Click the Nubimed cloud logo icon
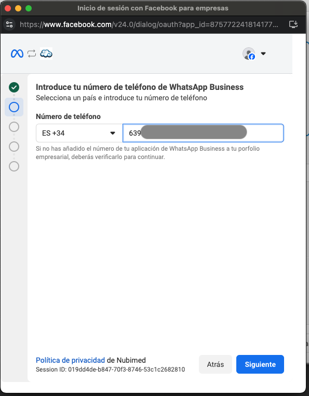The height and width of the screenshot is (396, 309). (46, 54)
